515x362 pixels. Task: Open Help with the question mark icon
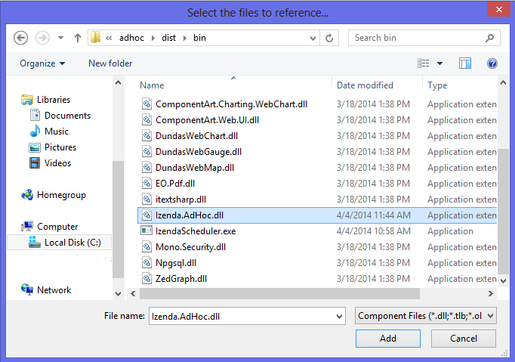[492, 63]
